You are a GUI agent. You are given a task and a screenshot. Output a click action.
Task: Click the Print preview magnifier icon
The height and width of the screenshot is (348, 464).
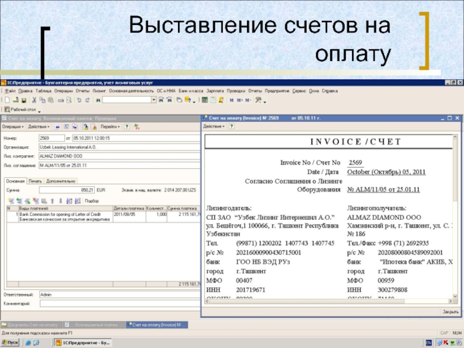69,100
